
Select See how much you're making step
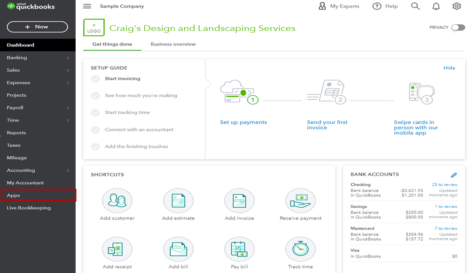pyautogui.click(x=134, y=96)
